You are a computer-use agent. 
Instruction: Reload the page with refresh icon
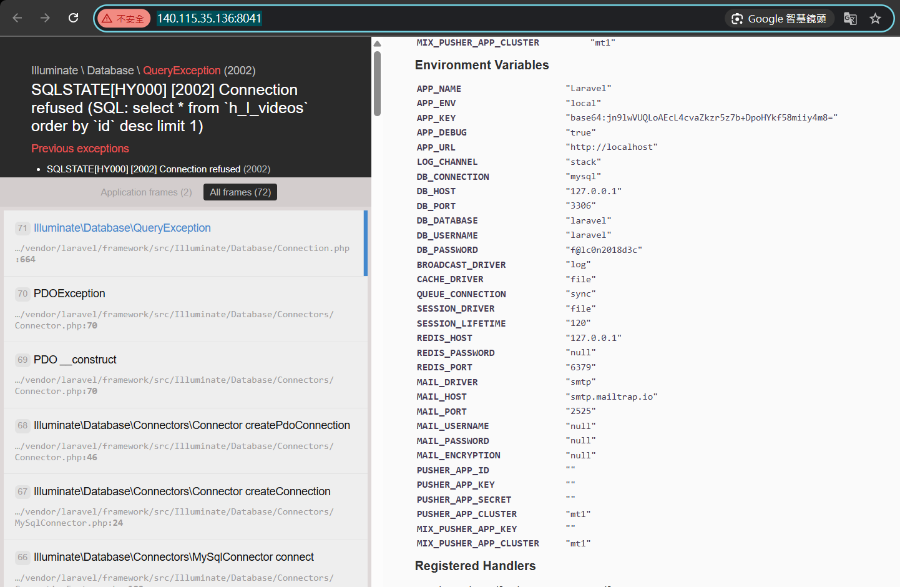[73, 18]
